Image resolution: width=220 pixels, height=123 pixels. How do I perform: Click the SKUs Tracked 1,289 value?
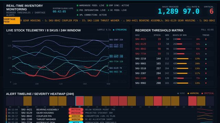[168, 11]
